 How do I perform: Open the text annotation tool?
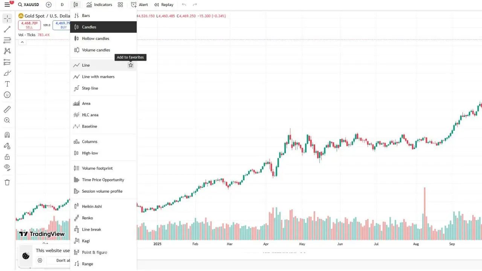pos(7,84)
